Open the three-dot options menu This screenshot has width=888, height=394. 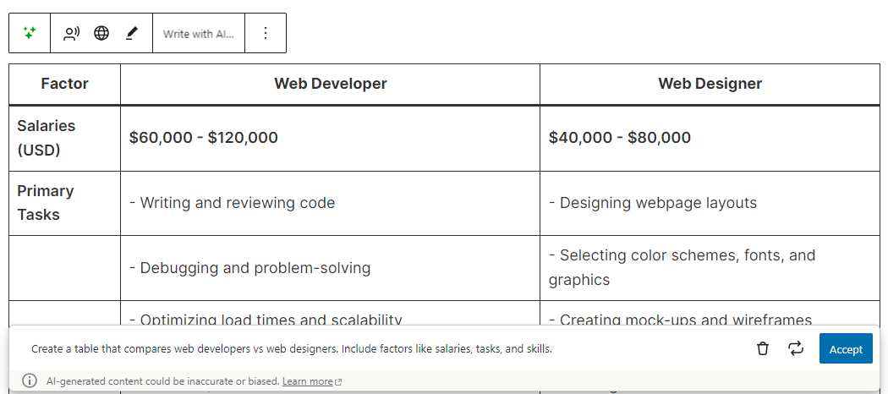[x=266, y=33]
